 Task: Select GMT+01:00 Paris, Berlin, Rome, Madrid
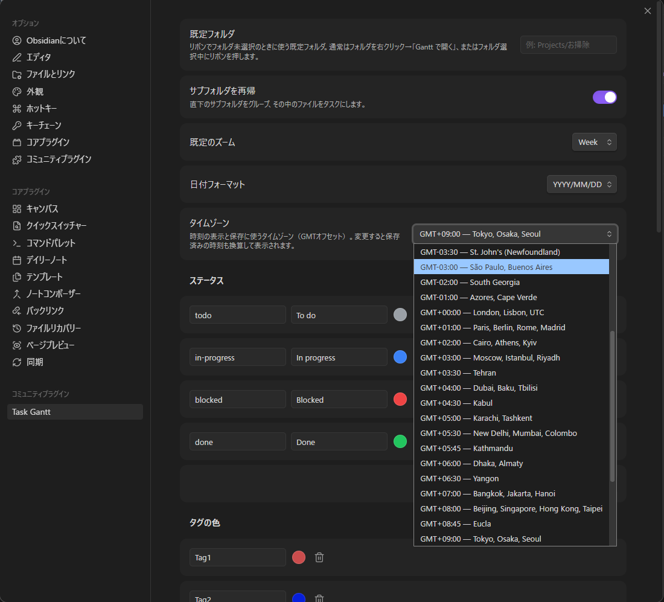[x=511, y=327]
